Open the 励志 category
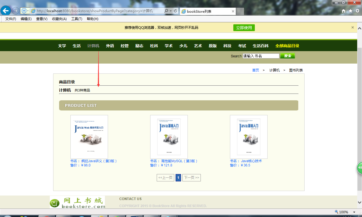The width and height of the screenshot is (362, 217). pyautogui.click(x=139, y=46)
